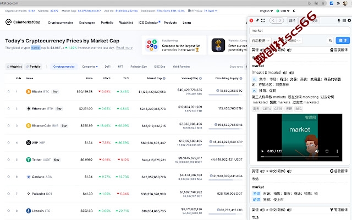Screen dimensions: 352x220
Task: Star Polkadot for watchlist
Action: (x=9, y=194)
